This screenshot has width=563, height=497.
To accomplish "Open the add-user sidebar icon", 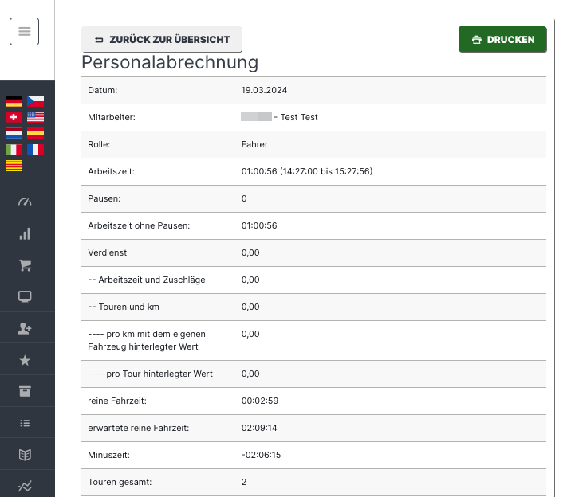I will 25,328.
